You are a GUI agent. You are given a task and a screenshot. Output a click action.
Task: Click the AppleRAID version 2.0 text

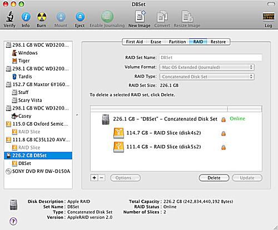tap(90, 217)
